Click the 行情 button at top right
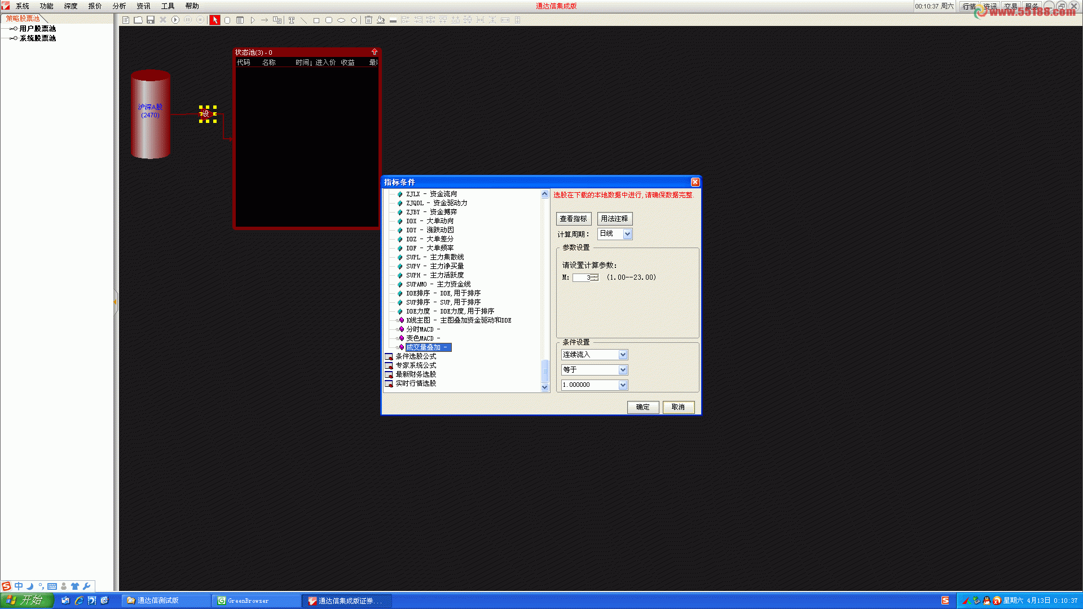The image size is (1083, 609). pyautogui.click(x=969, y=6)
